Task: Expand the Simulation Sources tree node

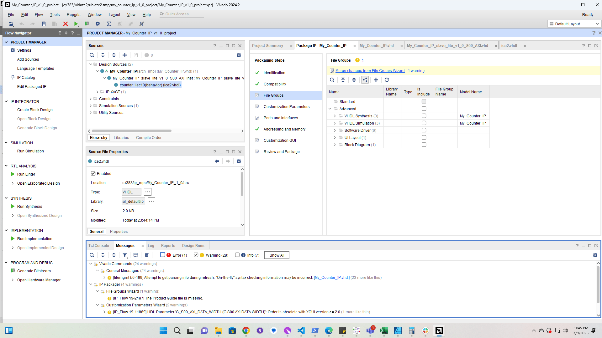Action: tap(91, 106)
